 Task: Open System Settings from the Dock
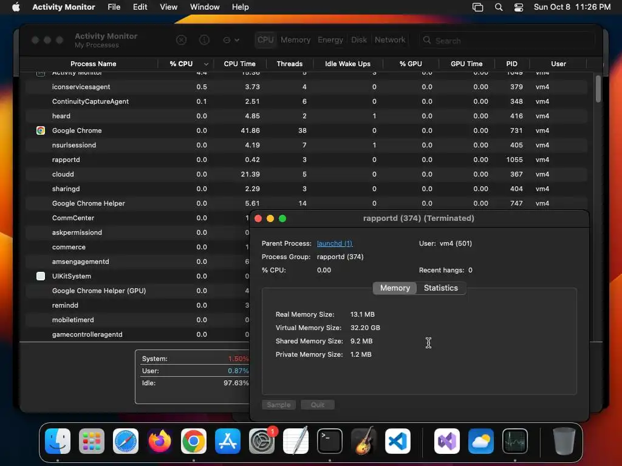[x=262, y=441]
